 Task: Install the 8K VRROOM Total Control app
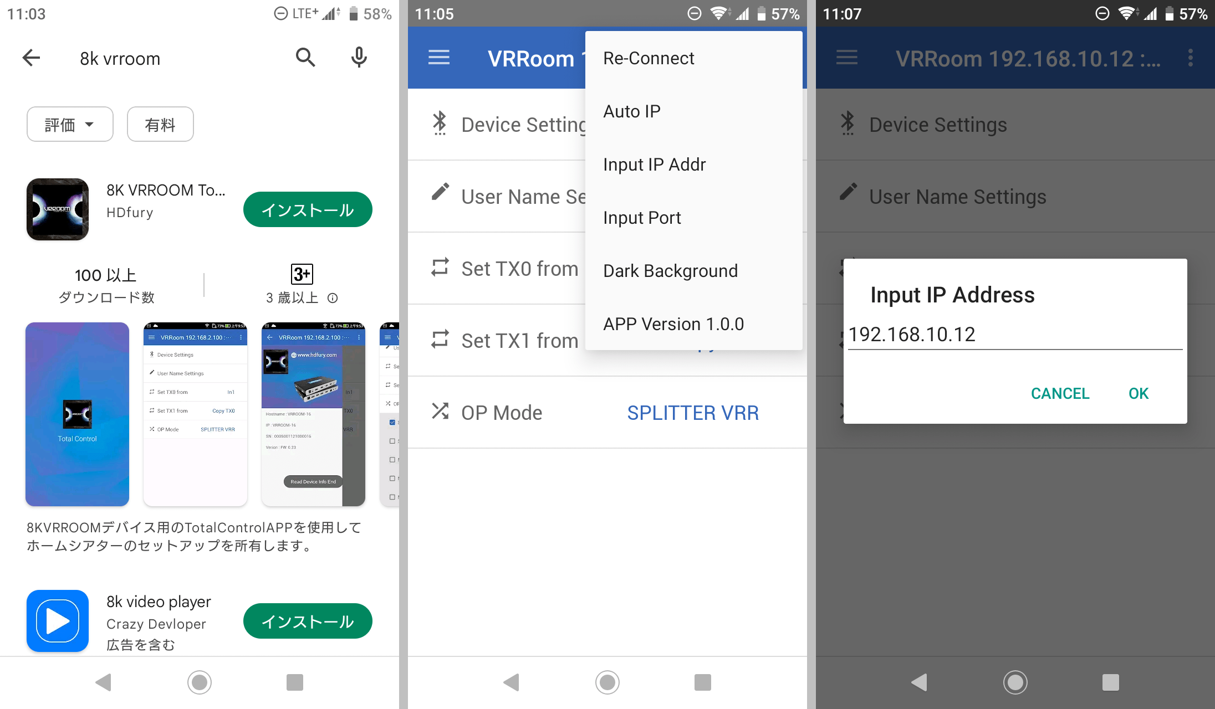(308, 209)
